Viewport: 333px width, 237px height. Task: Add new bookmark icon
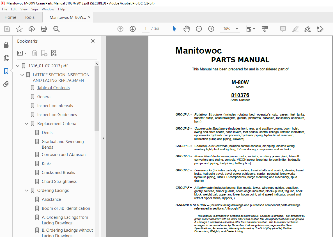point(44,53)
